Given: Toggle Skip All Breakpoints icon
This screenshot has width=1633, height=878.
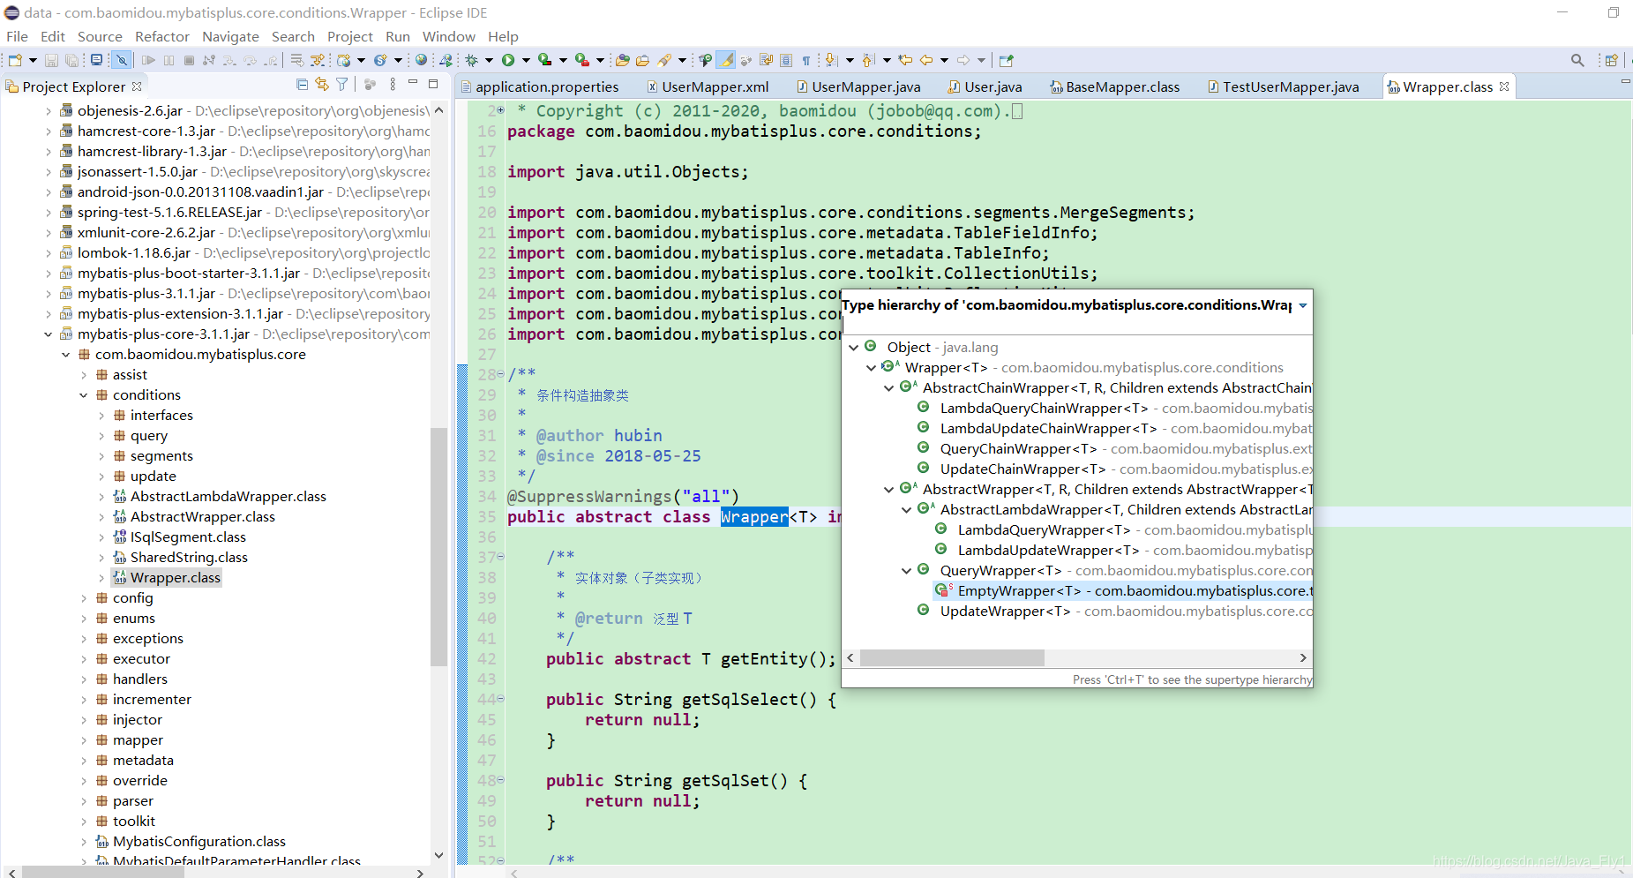Looking at the screenshot, I should coord(122,60).
